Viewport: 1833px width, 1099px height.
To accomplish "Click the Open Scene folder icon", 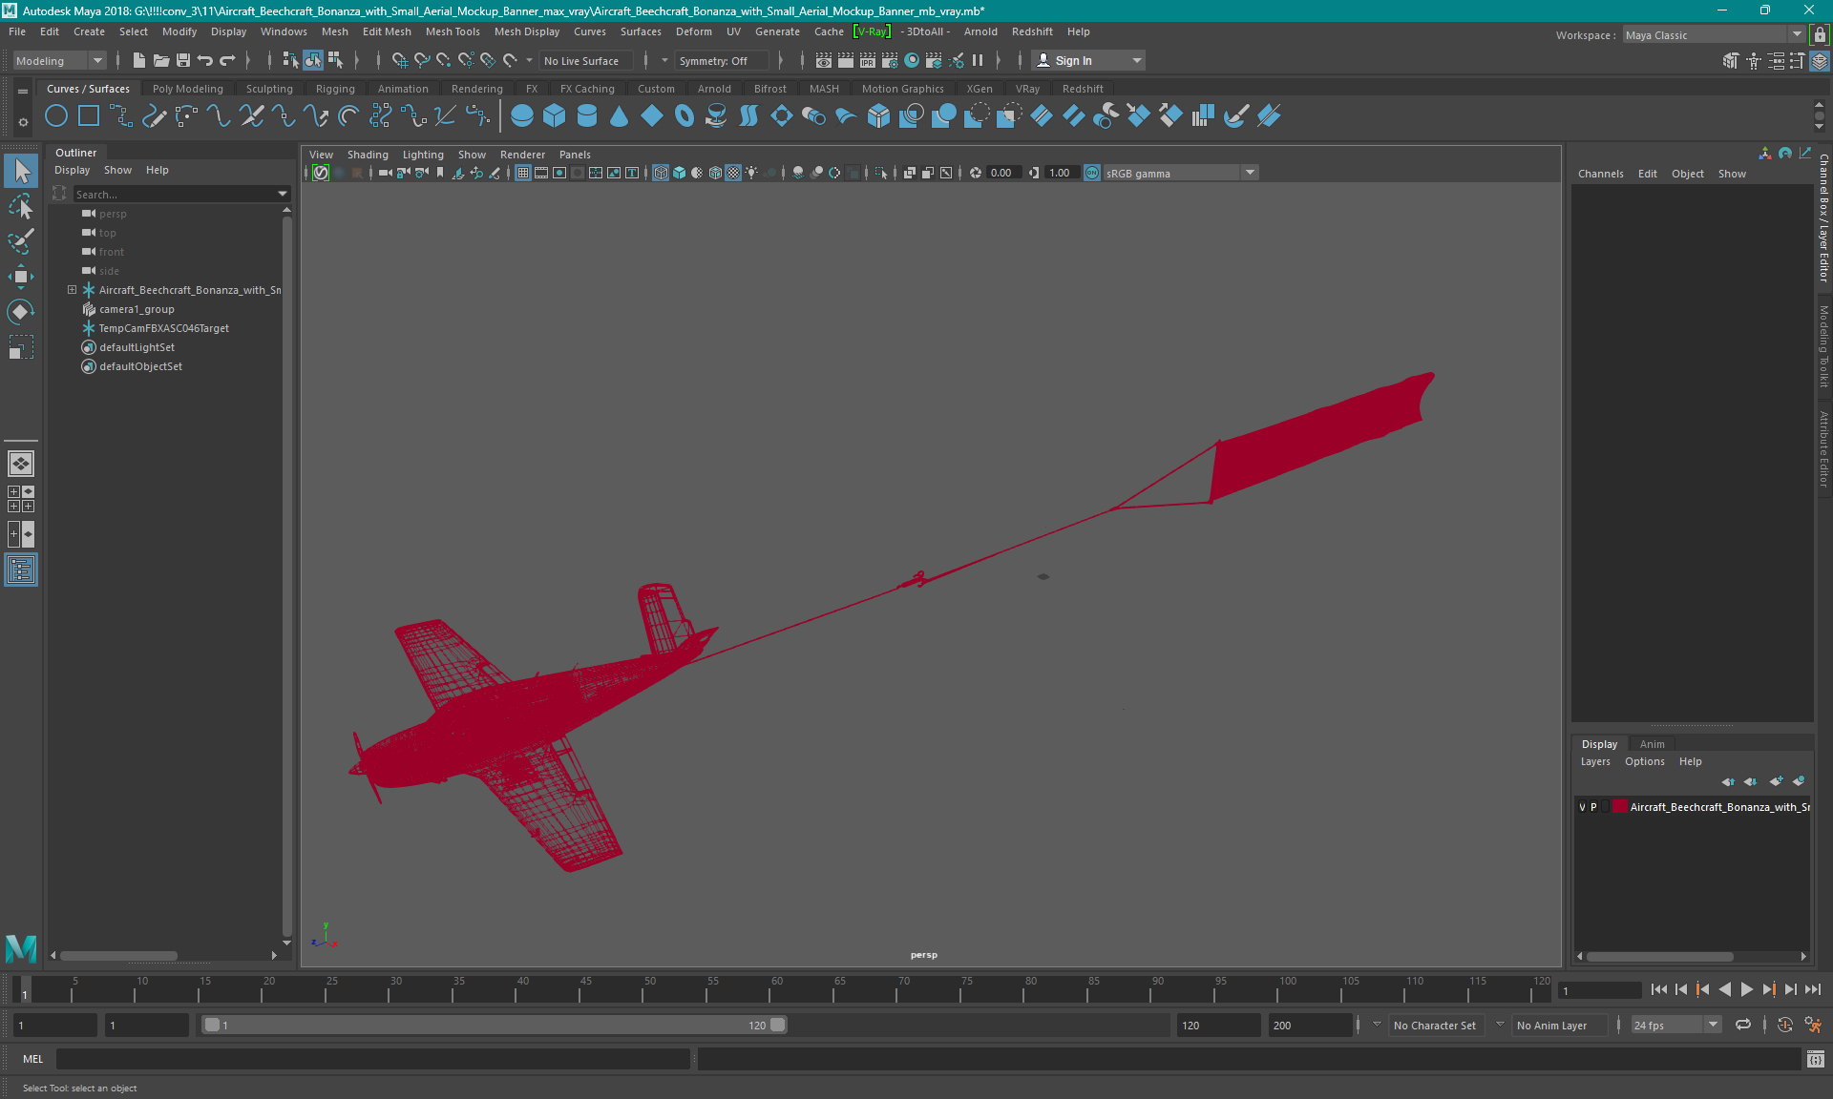I will (x=161, y=60).
